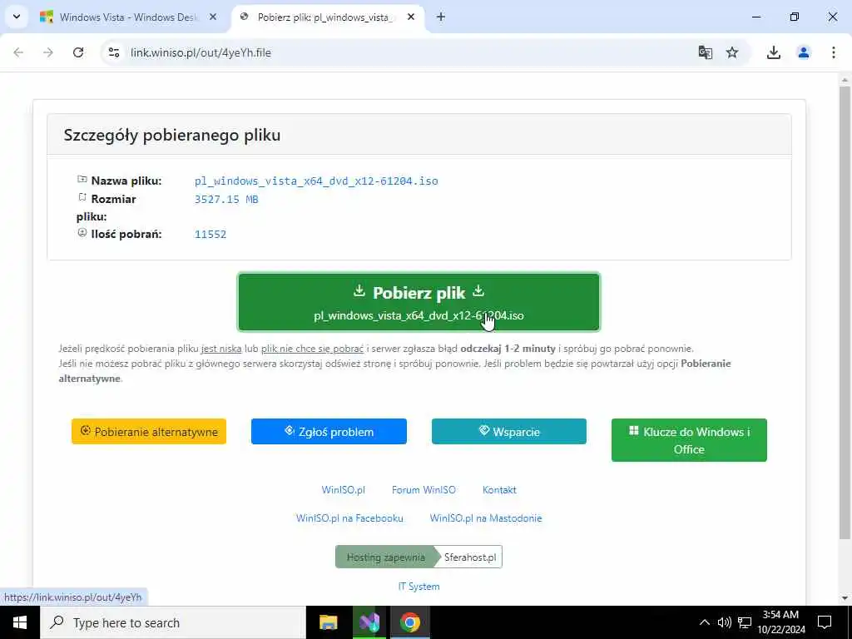Open Chrome three-dot menu
Screen dimensions: 852x639
point(834,52)
